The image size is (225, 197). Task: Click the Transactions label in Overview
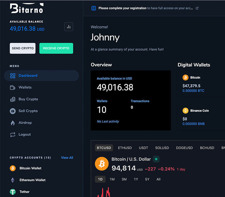click(140, 101)
